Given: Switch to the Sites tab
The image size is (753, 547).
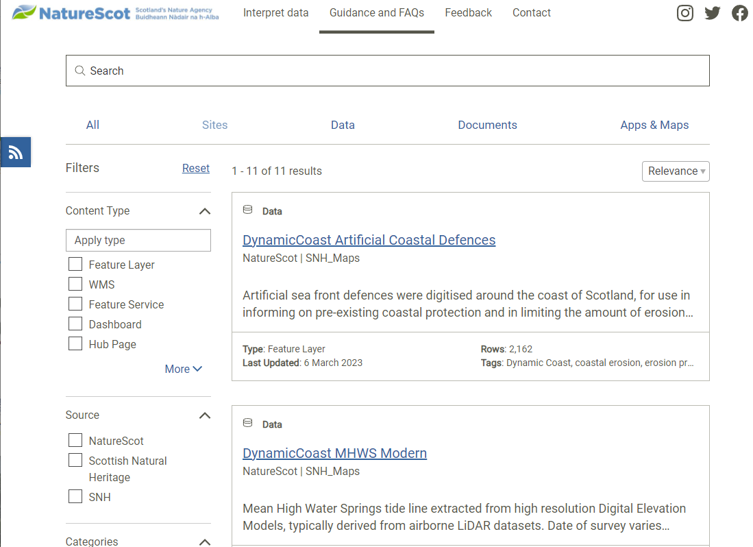Looking at the screenshot, I should point(214,125).
